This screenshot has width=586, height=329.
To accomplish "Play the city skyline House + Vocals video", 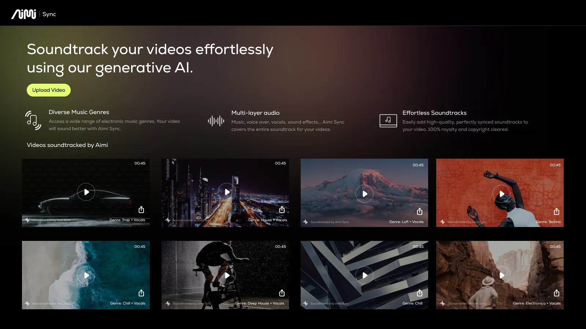I will coord(227,192).
